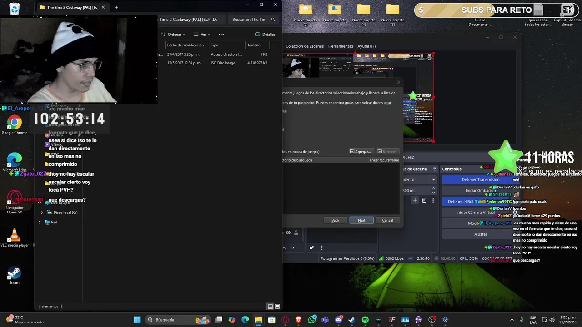
Task: Search icon in the Explorer search box
Action: tap(273, 20)
